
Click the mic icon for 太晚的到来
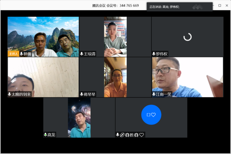[x=10, y=94]
